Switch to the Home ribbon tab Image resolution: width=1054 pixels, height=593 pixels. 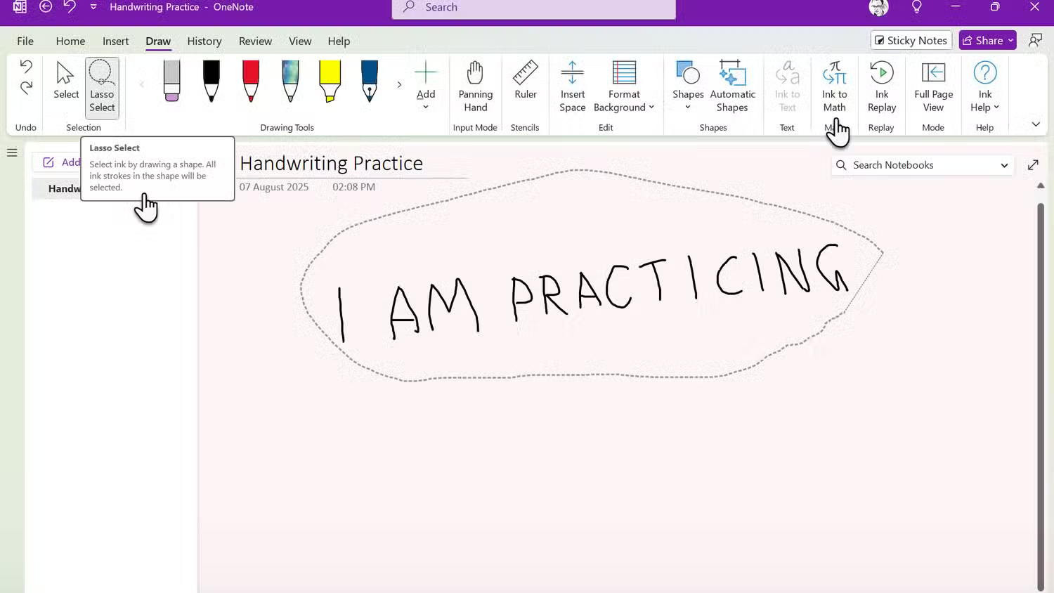click(70, 41)
